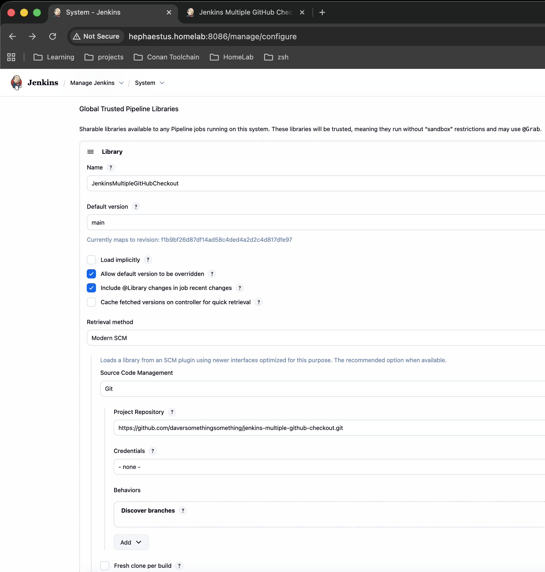Click help icon next to Load implicitly
This screenshot has height=572, width=545.
(147, 260)
